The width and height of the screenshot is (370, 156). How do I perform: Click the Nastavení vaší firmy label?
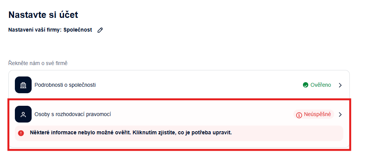tap(35, 30)
